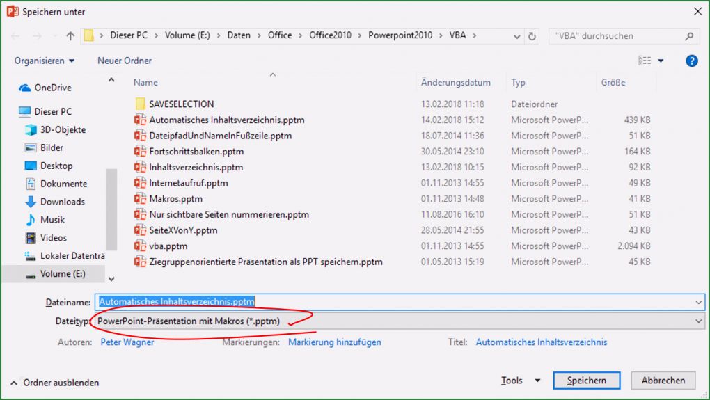Viewport: 710px width, 400px height.
Task: Sort by the Typ column header
Action: pyautogui.click(x=518, y=82)
